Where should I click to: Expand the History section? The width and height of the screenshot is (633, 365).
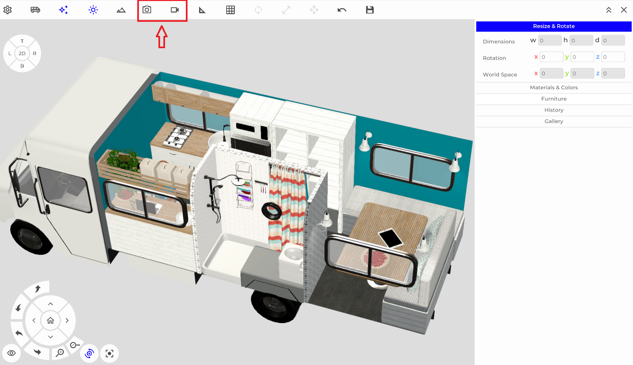[554, 110]
